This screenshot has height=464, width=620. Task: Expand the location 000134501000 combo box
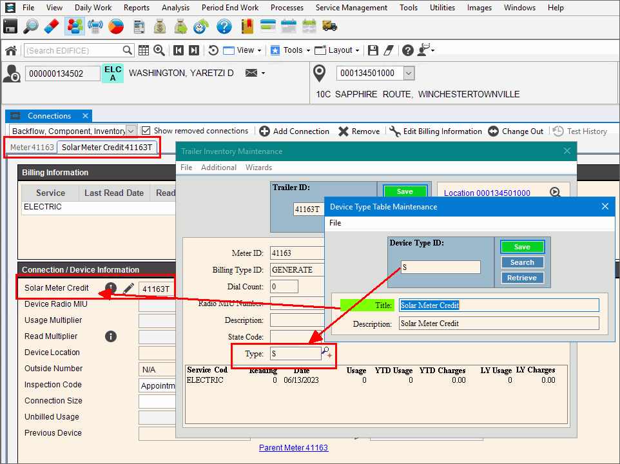coord(409,73)
